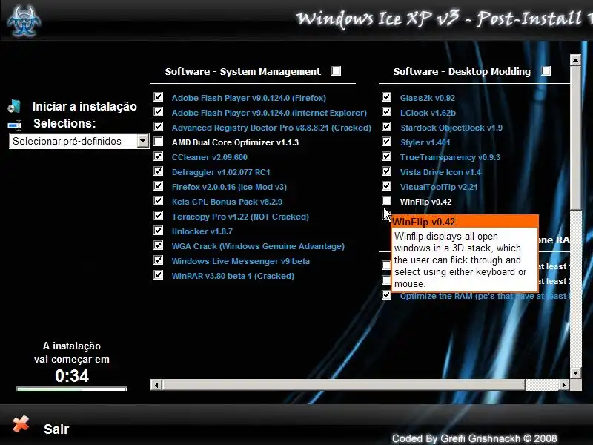This screenshot has width=593, height=445.
Task: Click the biohazard logo icon
Action: [24, 22]
